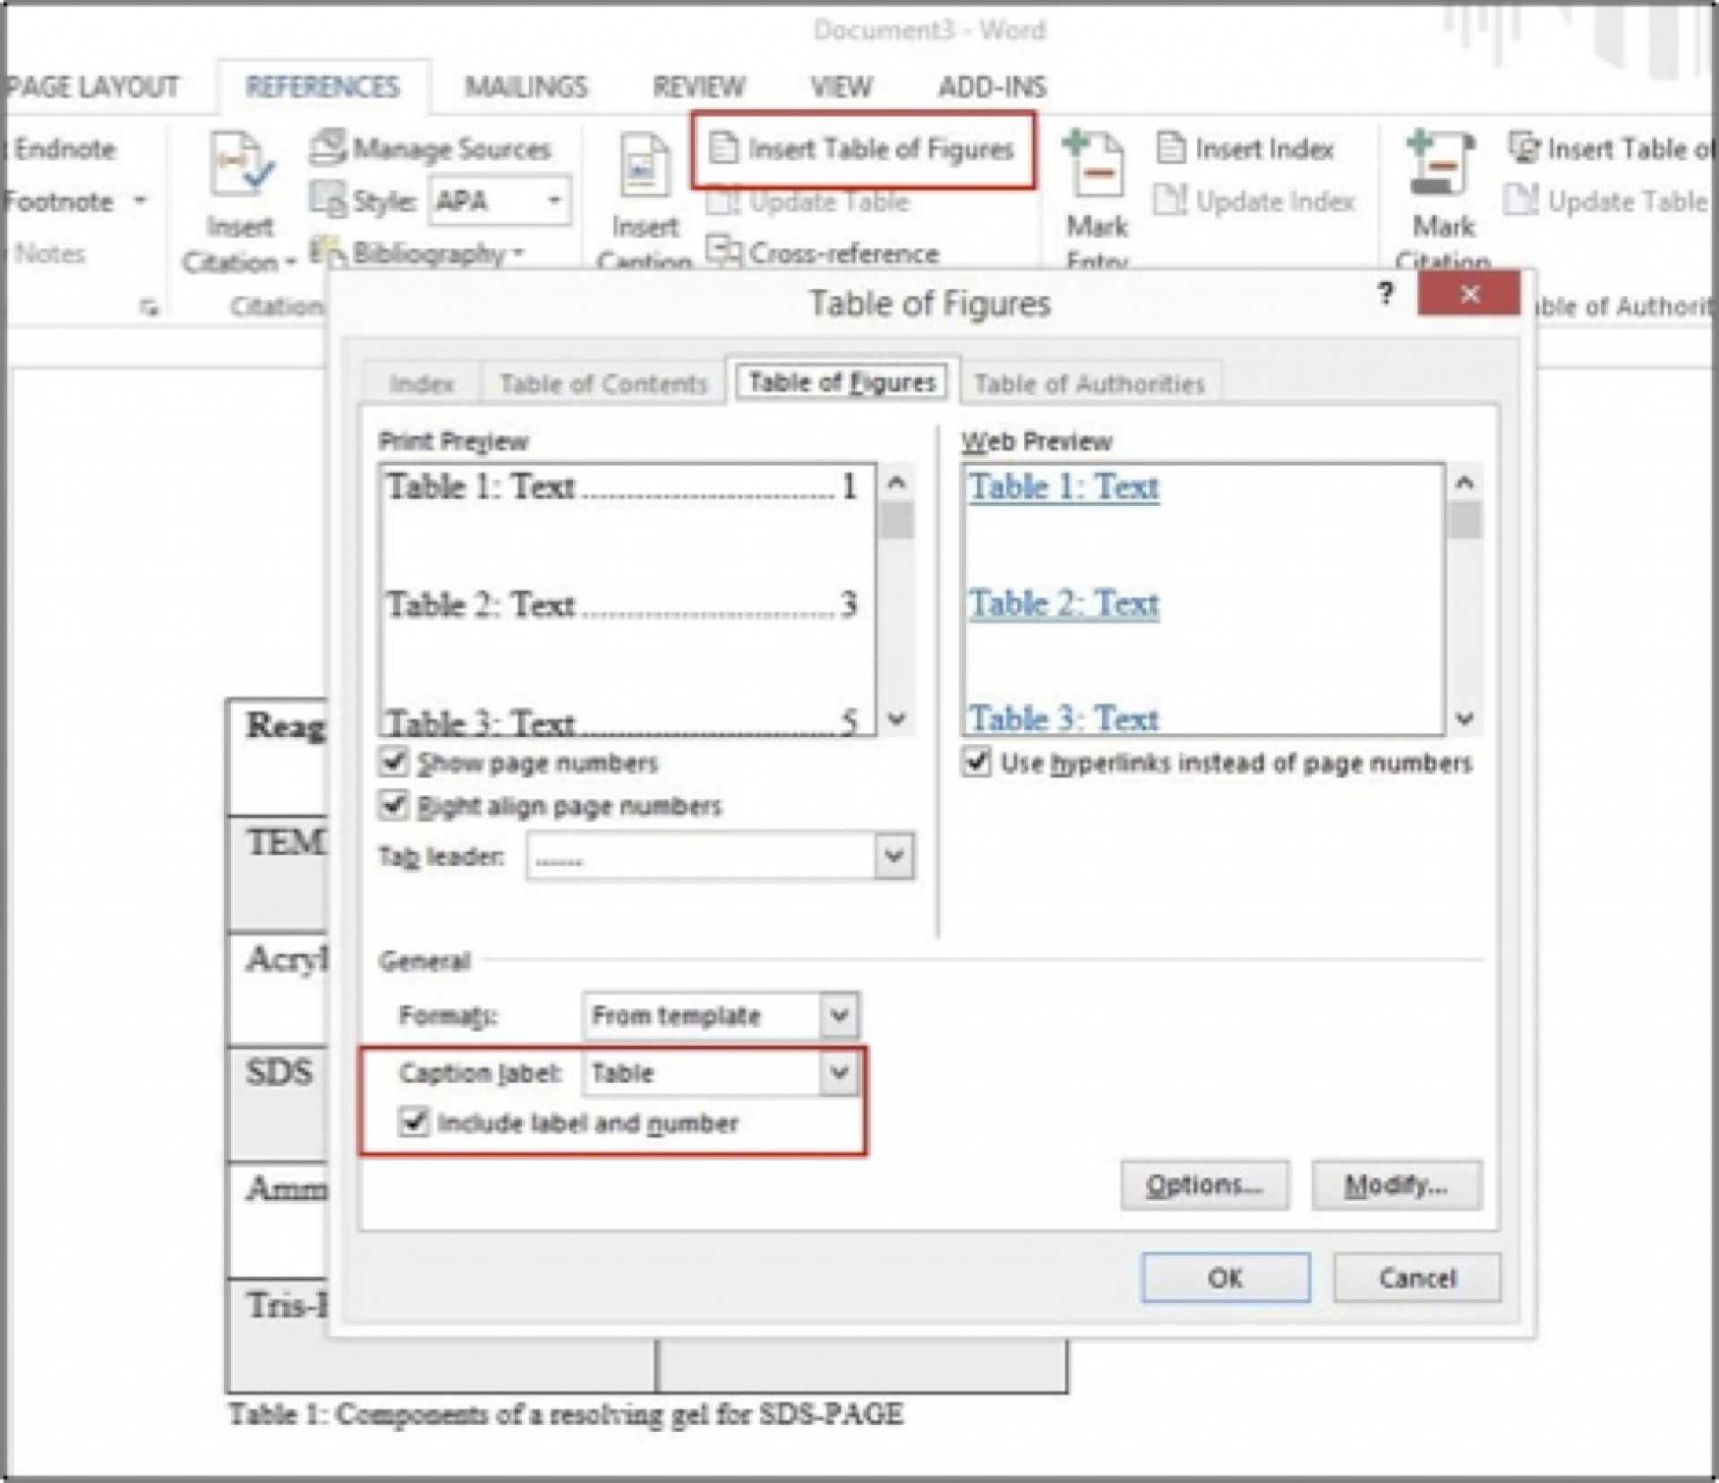Click Insert Table of Figures in the ribbon

coord(862,149)
